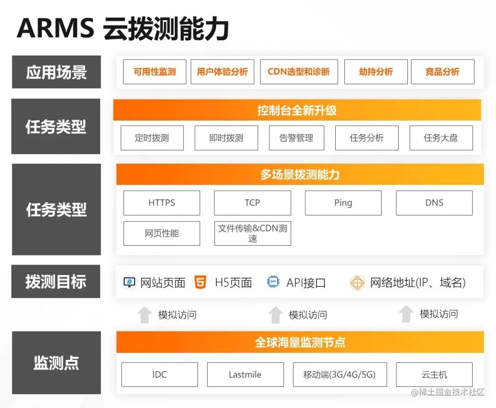Click the H5页面 text
The height and width of the screenshot is (408, 496).
pos(233,283)
